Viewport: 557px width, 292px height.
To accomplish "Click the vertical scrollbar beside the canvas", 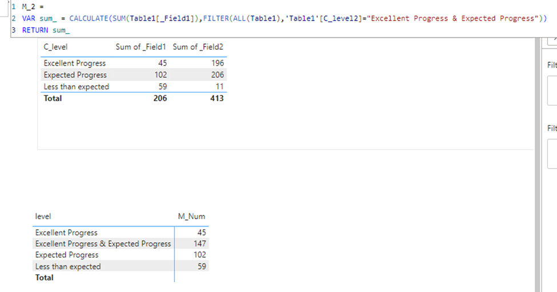I will [x=538, y=163].
